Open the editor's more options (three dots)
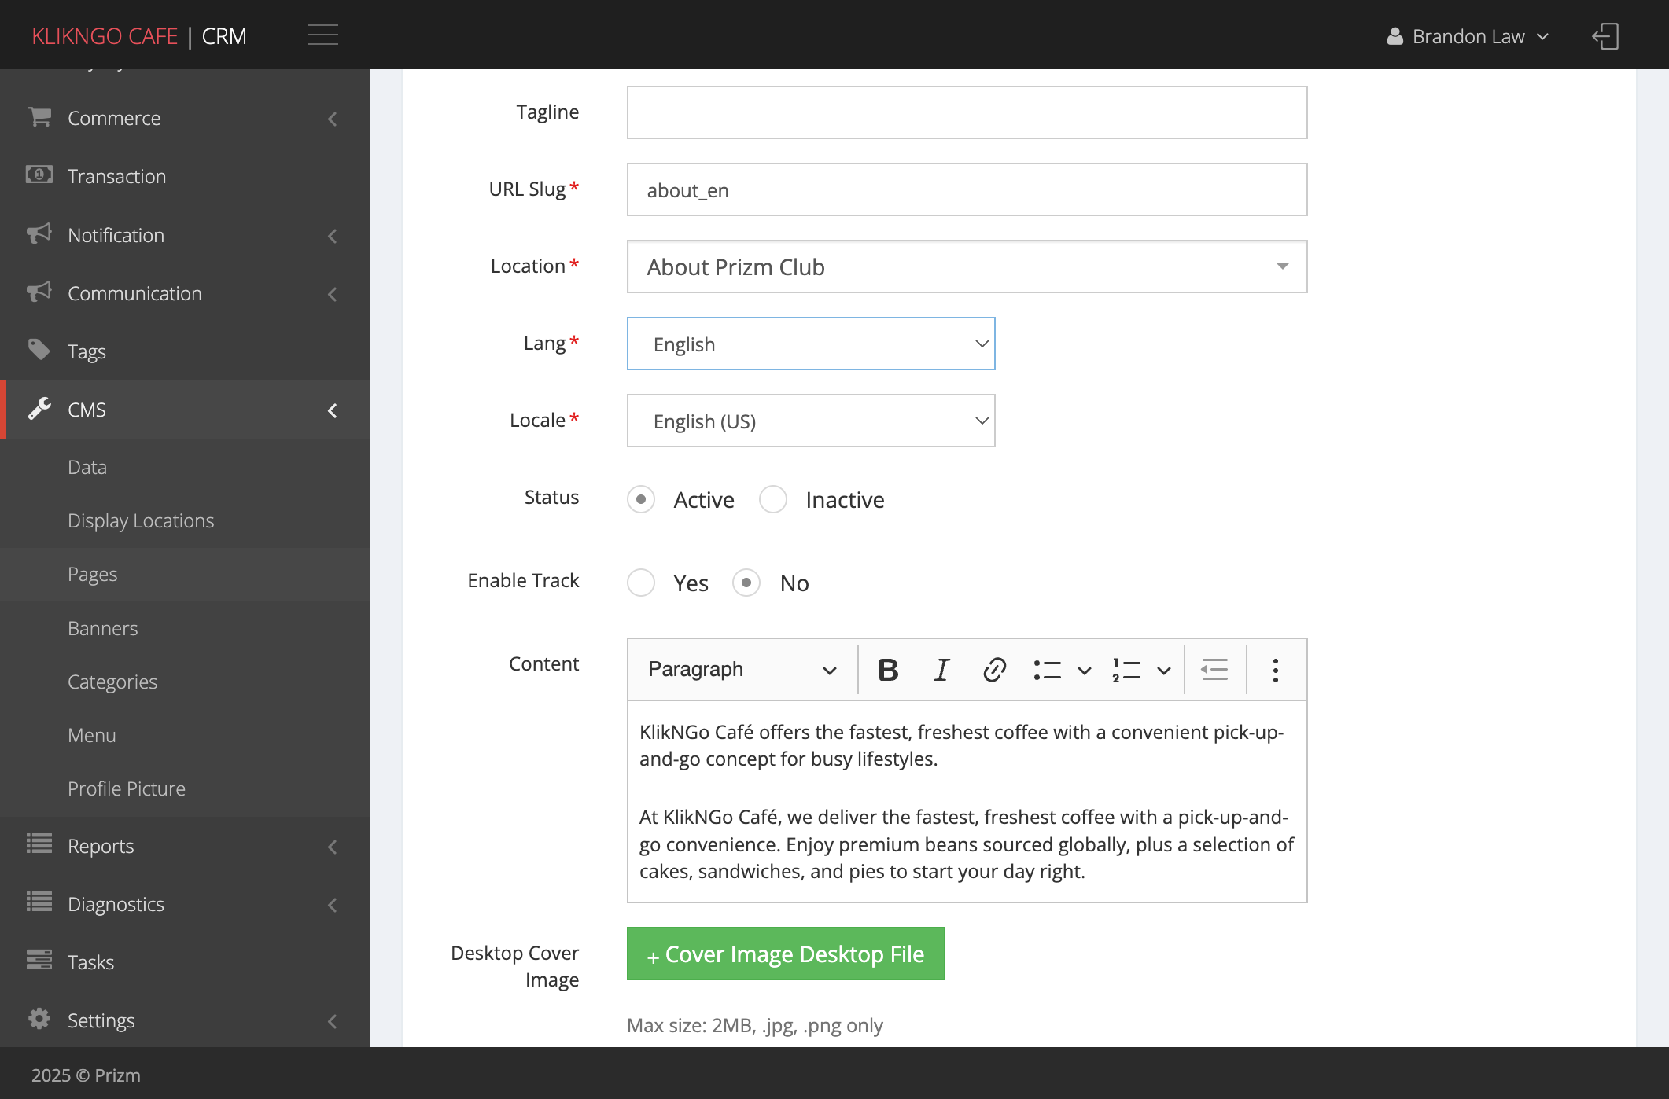Screen dimensions: 1669x1099 (x=1275, y=670)
